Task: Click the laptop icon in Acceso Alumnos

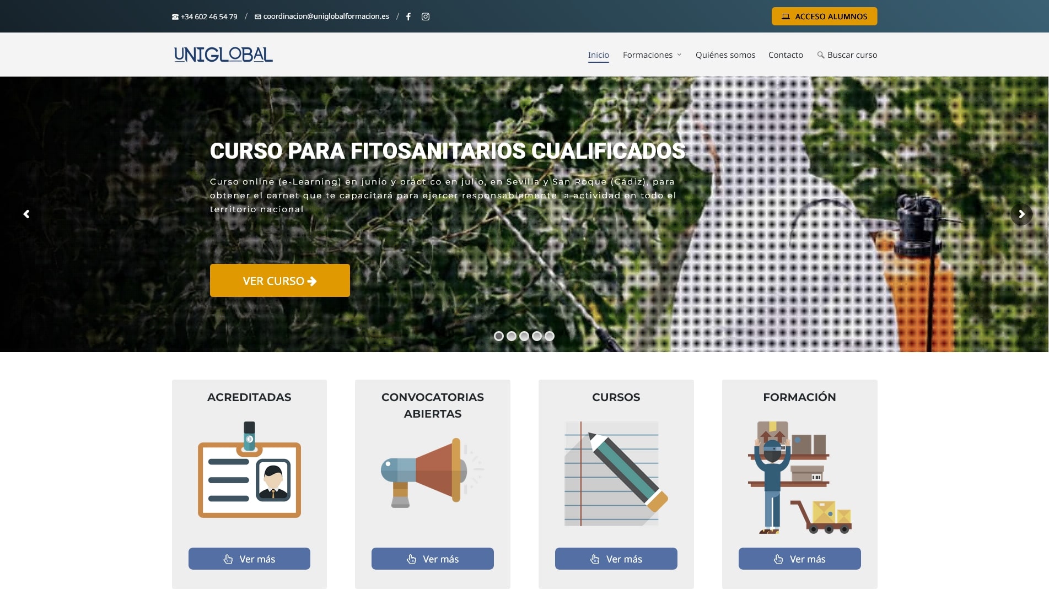Action: 786,17
